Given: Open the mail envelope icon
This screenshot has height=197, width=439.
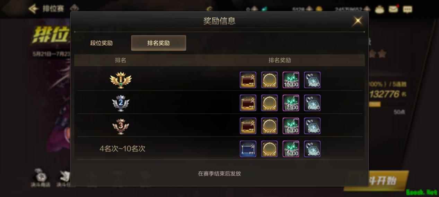Looking at the screenshot, I should [x=393, y=9].
